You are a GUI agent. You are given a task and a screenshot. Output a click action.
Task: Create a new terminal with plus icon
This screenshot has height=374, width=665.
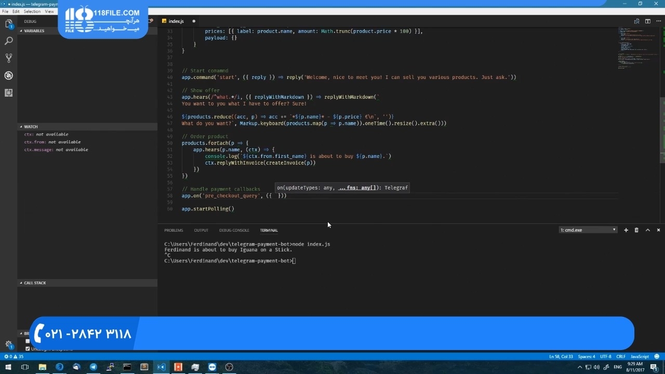tap(626, 230)
